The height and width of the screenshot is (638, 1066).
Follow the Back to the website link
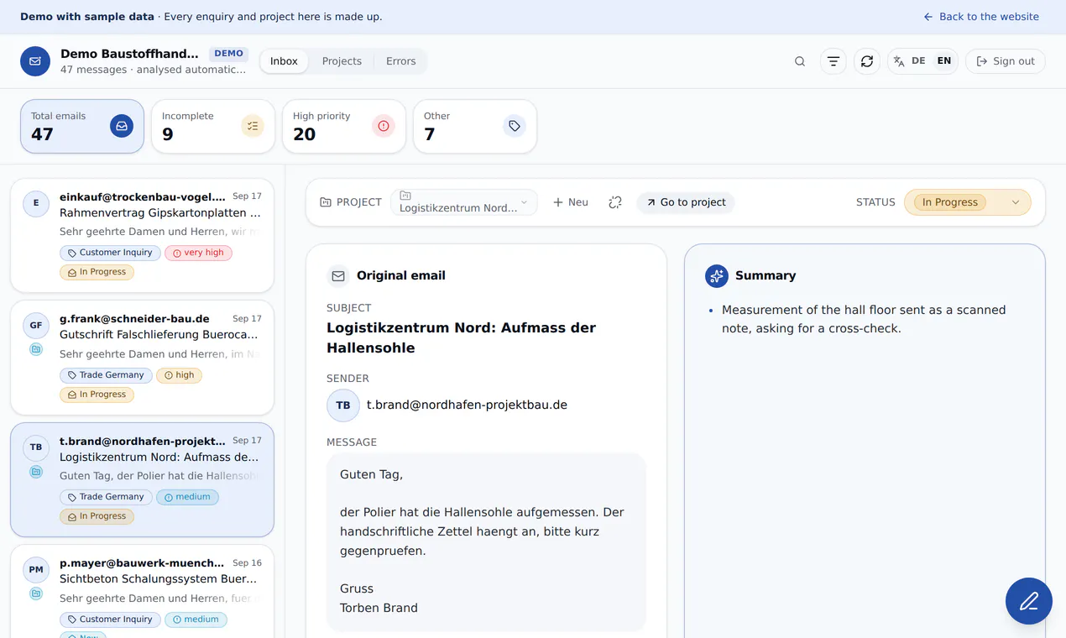pyautogui.click(x=980, y=17)
